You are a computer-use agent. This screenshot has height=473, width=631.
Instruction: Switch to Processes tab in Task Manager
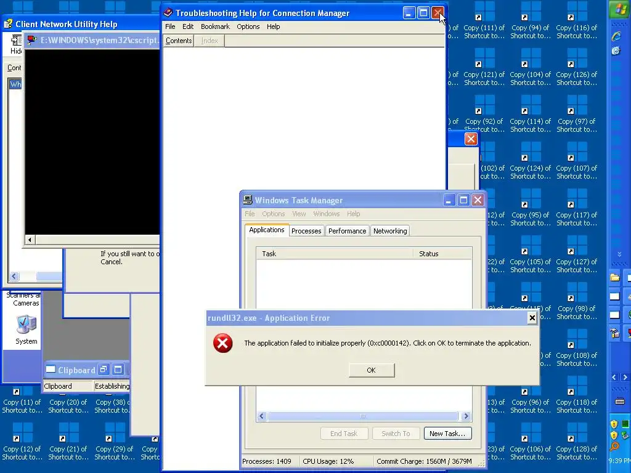pyautogui.click(x=306, y=231)
